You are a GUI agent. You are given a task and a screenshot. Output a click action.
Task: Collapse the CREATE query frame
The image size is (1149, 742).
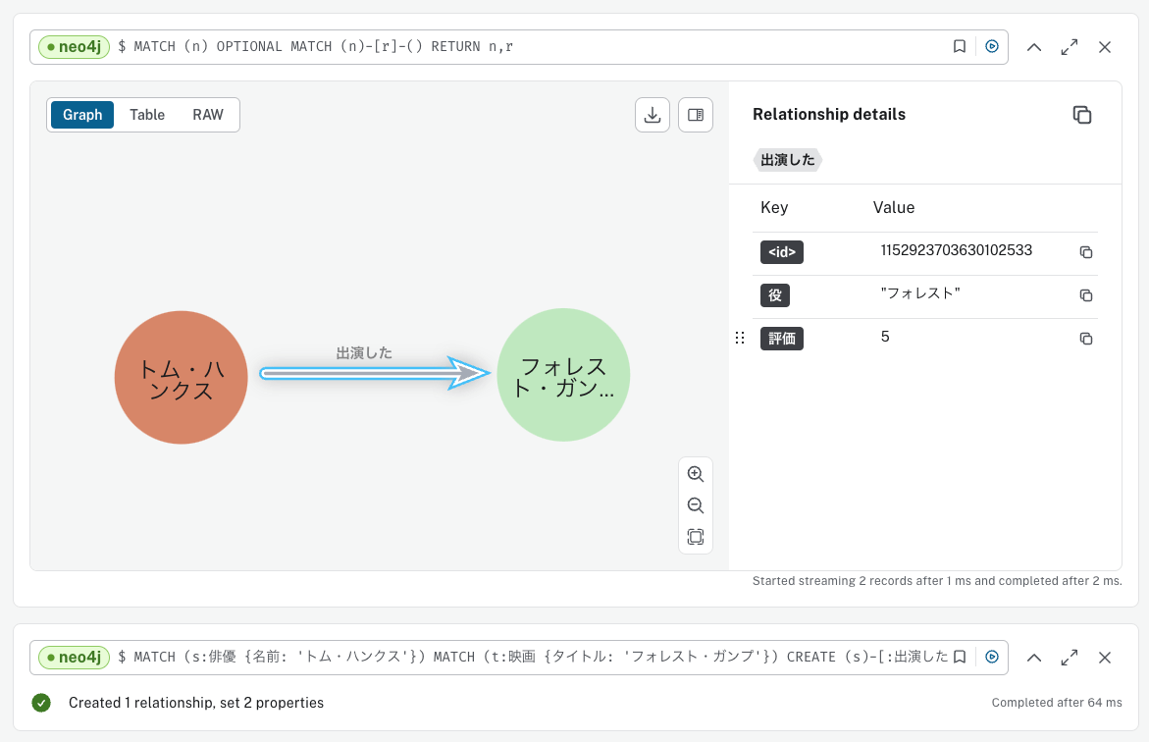(1034, 658)
